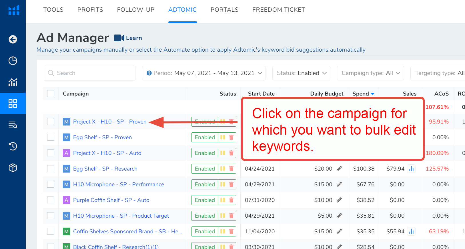The width and height of the screenshot is (465, 249).
Task: Open the history clock sidebar icon
Action: pos(13,146)
